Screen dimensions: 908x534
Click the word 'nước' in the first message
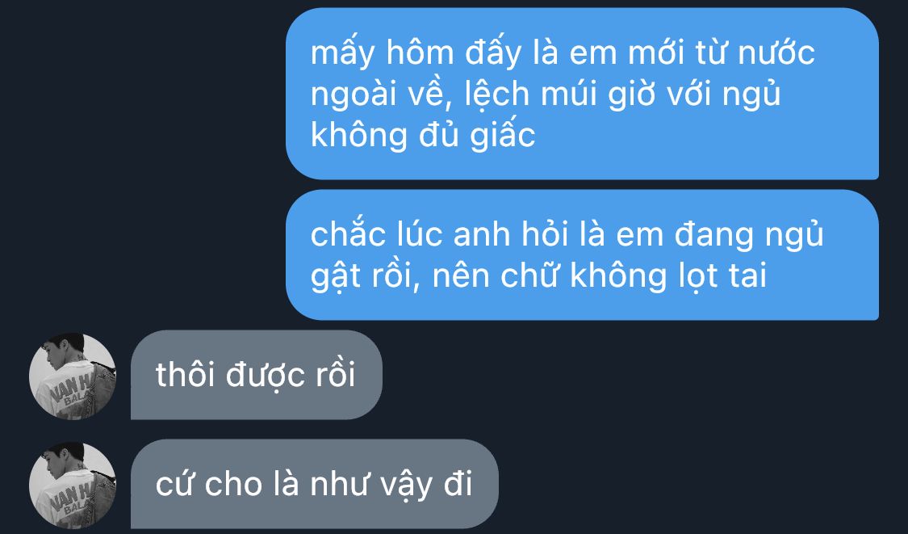pyautogui.click(x=776, y=53)
